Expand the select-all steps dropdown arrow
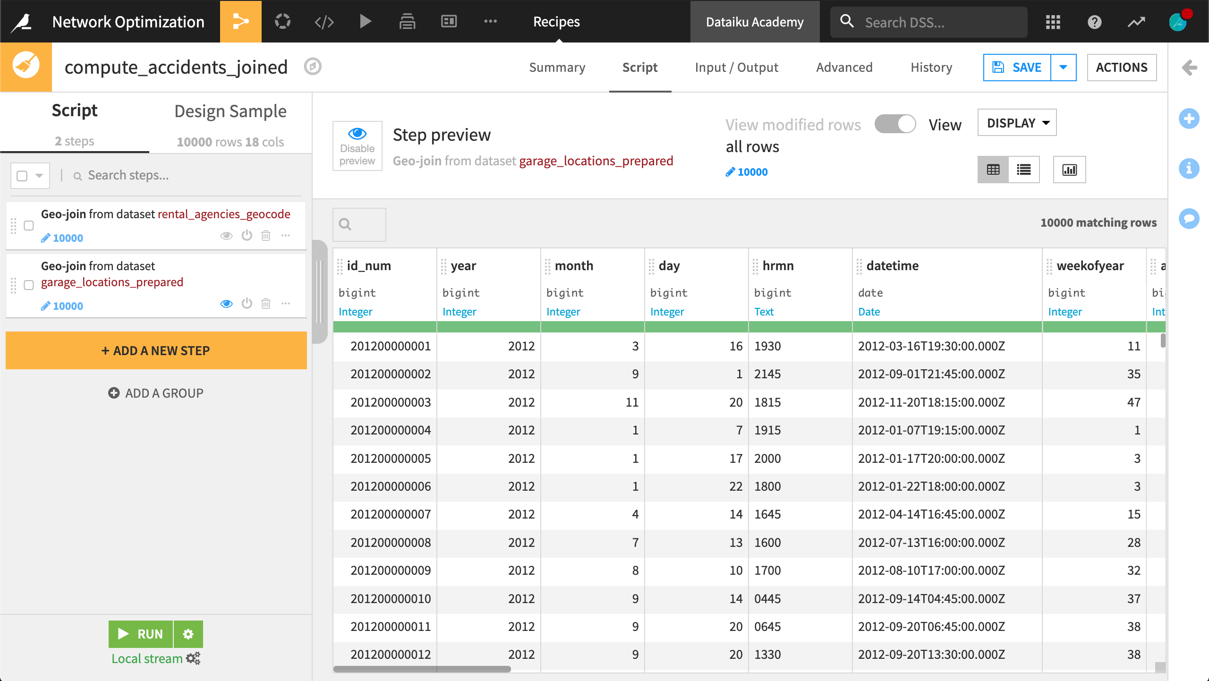Image resolution: width=1209 pixels, height=681 pixels. [x=39, y=176]
